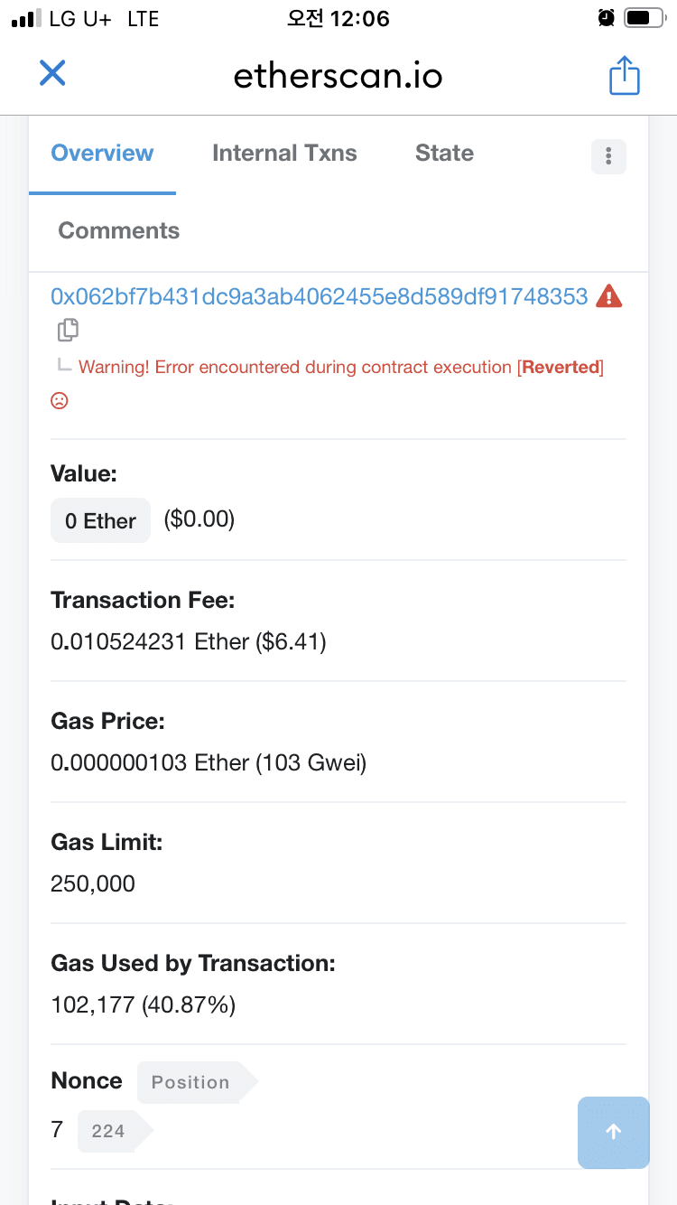
Task: Select the Overview tab
Action: [x=102, y=154]
